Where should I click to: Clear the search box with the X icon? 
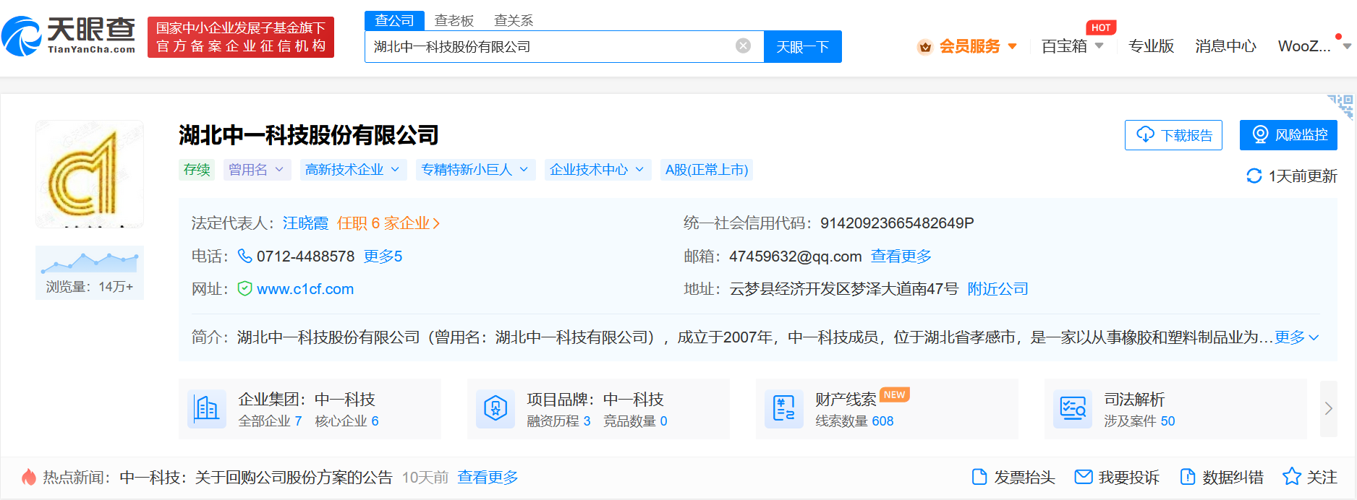(x=743, y=46)
